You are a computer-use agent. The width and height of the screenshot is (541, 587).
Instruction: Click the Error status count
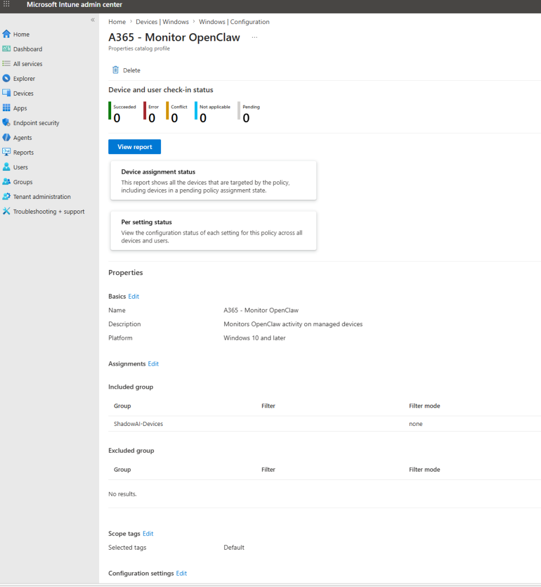[x=152, y=118]
